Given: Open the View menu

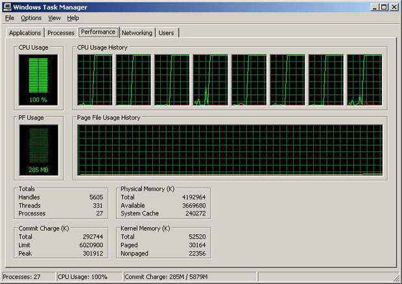Looking at the screenshot, I should (55, 18).
